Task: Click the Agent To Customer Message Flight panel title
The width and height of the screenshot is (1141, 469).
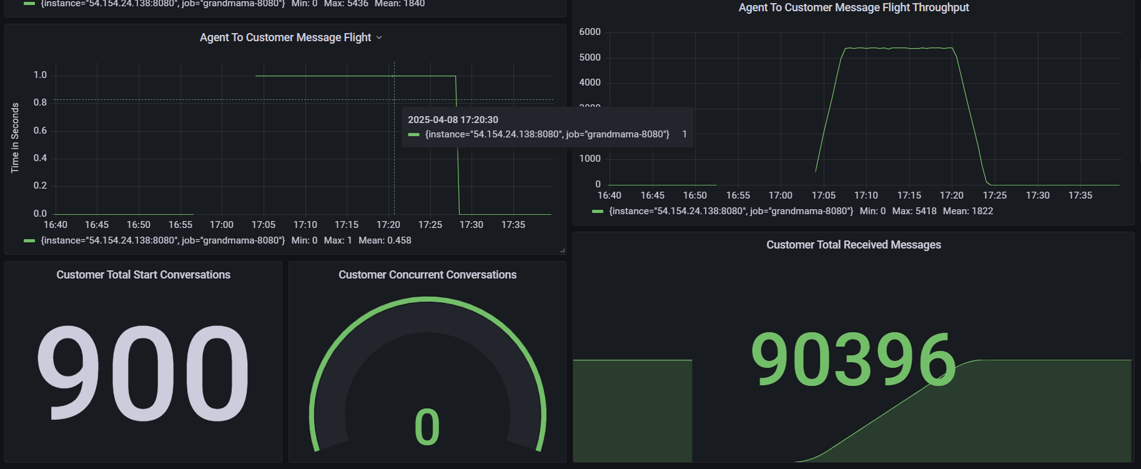Action: [285, 37]
